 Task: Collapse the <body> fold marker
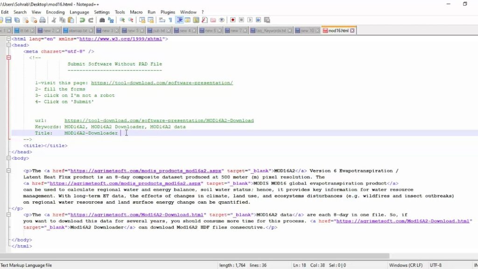point(8,158)
